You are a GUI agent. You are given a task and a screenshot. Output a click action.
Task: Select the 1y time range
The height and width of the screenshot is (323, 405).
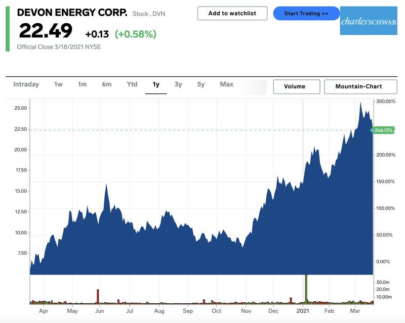click(x=156, y=84)
